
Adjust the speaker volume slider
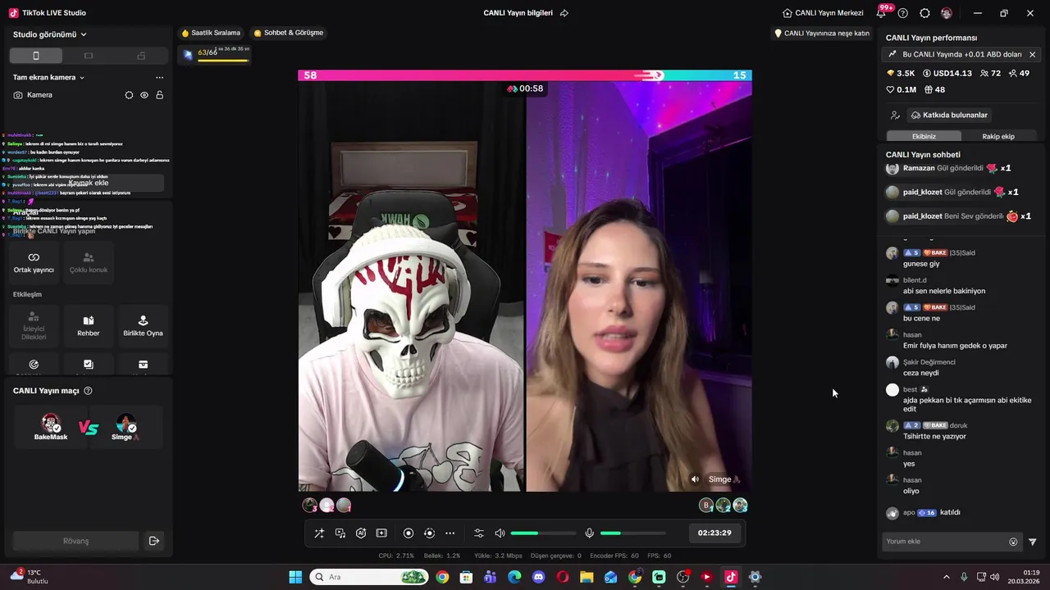(x=543, y=533)
